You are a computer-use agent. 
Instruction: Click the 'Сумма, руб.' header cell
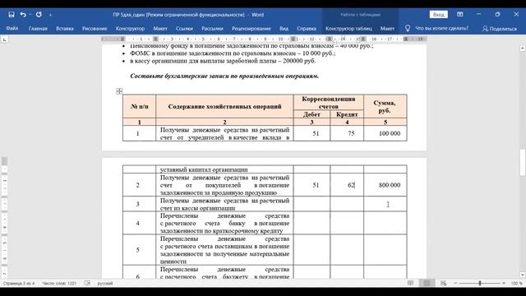click(385, 106)
